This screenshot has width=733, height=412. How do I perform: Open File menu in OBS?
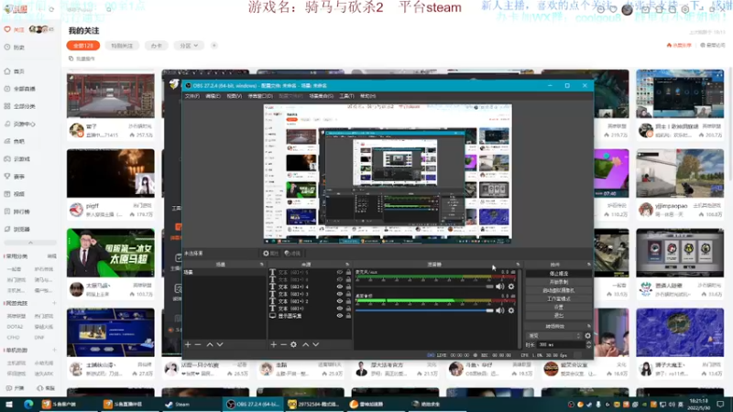[x=191, y=96]
